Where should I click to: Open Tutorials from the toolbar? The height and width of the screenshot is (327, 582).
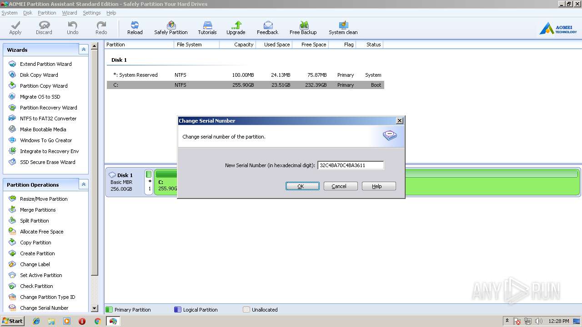click(207, 28)
